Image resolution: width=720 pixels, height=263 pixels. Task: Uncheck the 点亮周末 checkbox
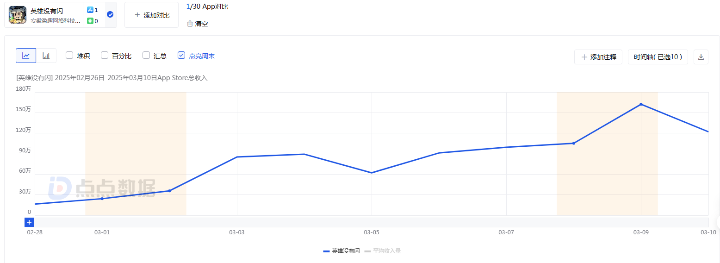181,56
